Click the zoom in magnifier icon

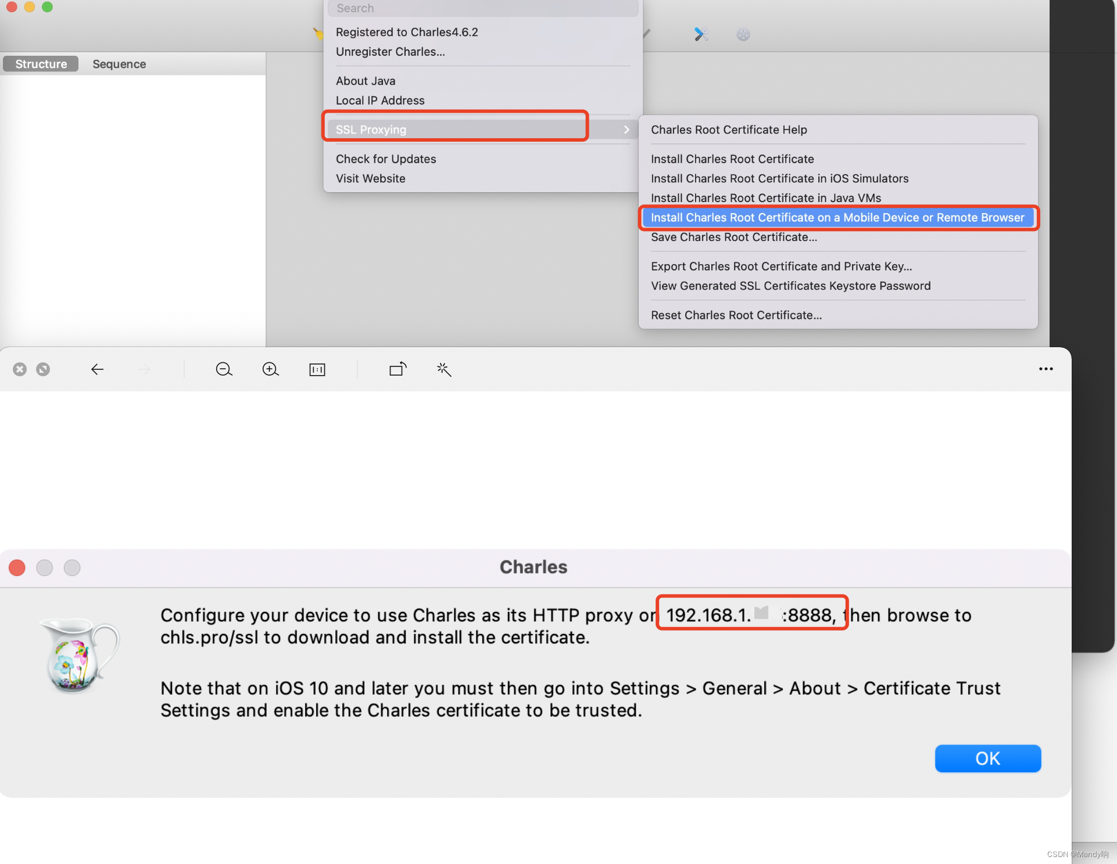270,369
